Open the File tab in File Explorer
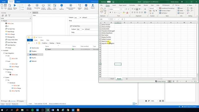This screenshot has height=112, width=199. pyautogui.click(x=30, y=40)
